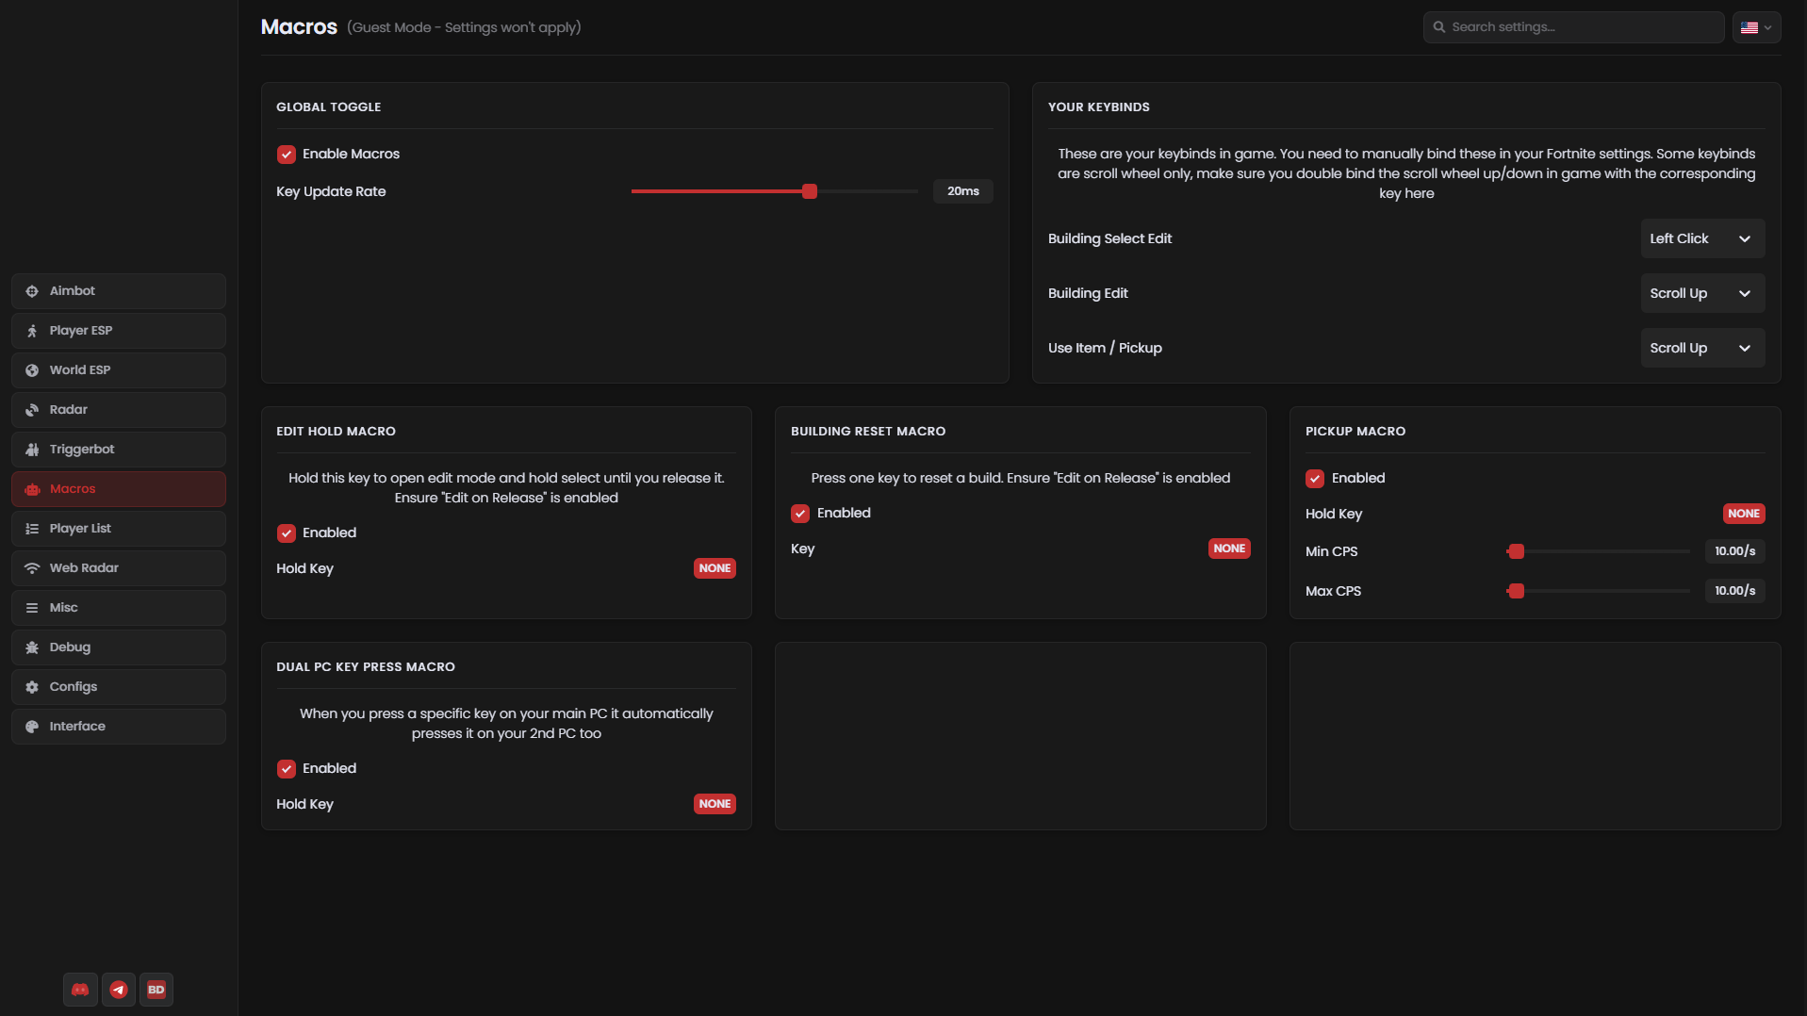Click the Triggerbot icon in sidebar
1807x1016 pixels.
(32, 450)
